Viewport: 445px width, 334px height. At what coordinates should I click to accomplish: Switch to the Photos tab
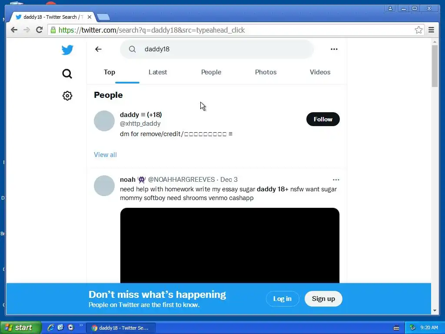pyautogui.click(x=266, y=72)
